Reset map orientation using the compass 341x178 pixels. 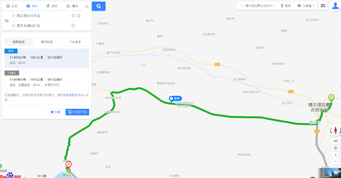336,130
